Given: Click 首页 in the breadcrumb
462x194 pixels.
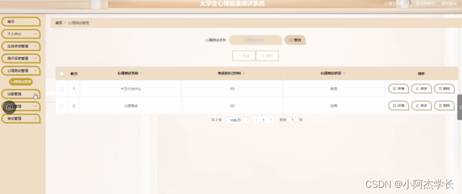Looking at the screenshot, I should point(59,23).
